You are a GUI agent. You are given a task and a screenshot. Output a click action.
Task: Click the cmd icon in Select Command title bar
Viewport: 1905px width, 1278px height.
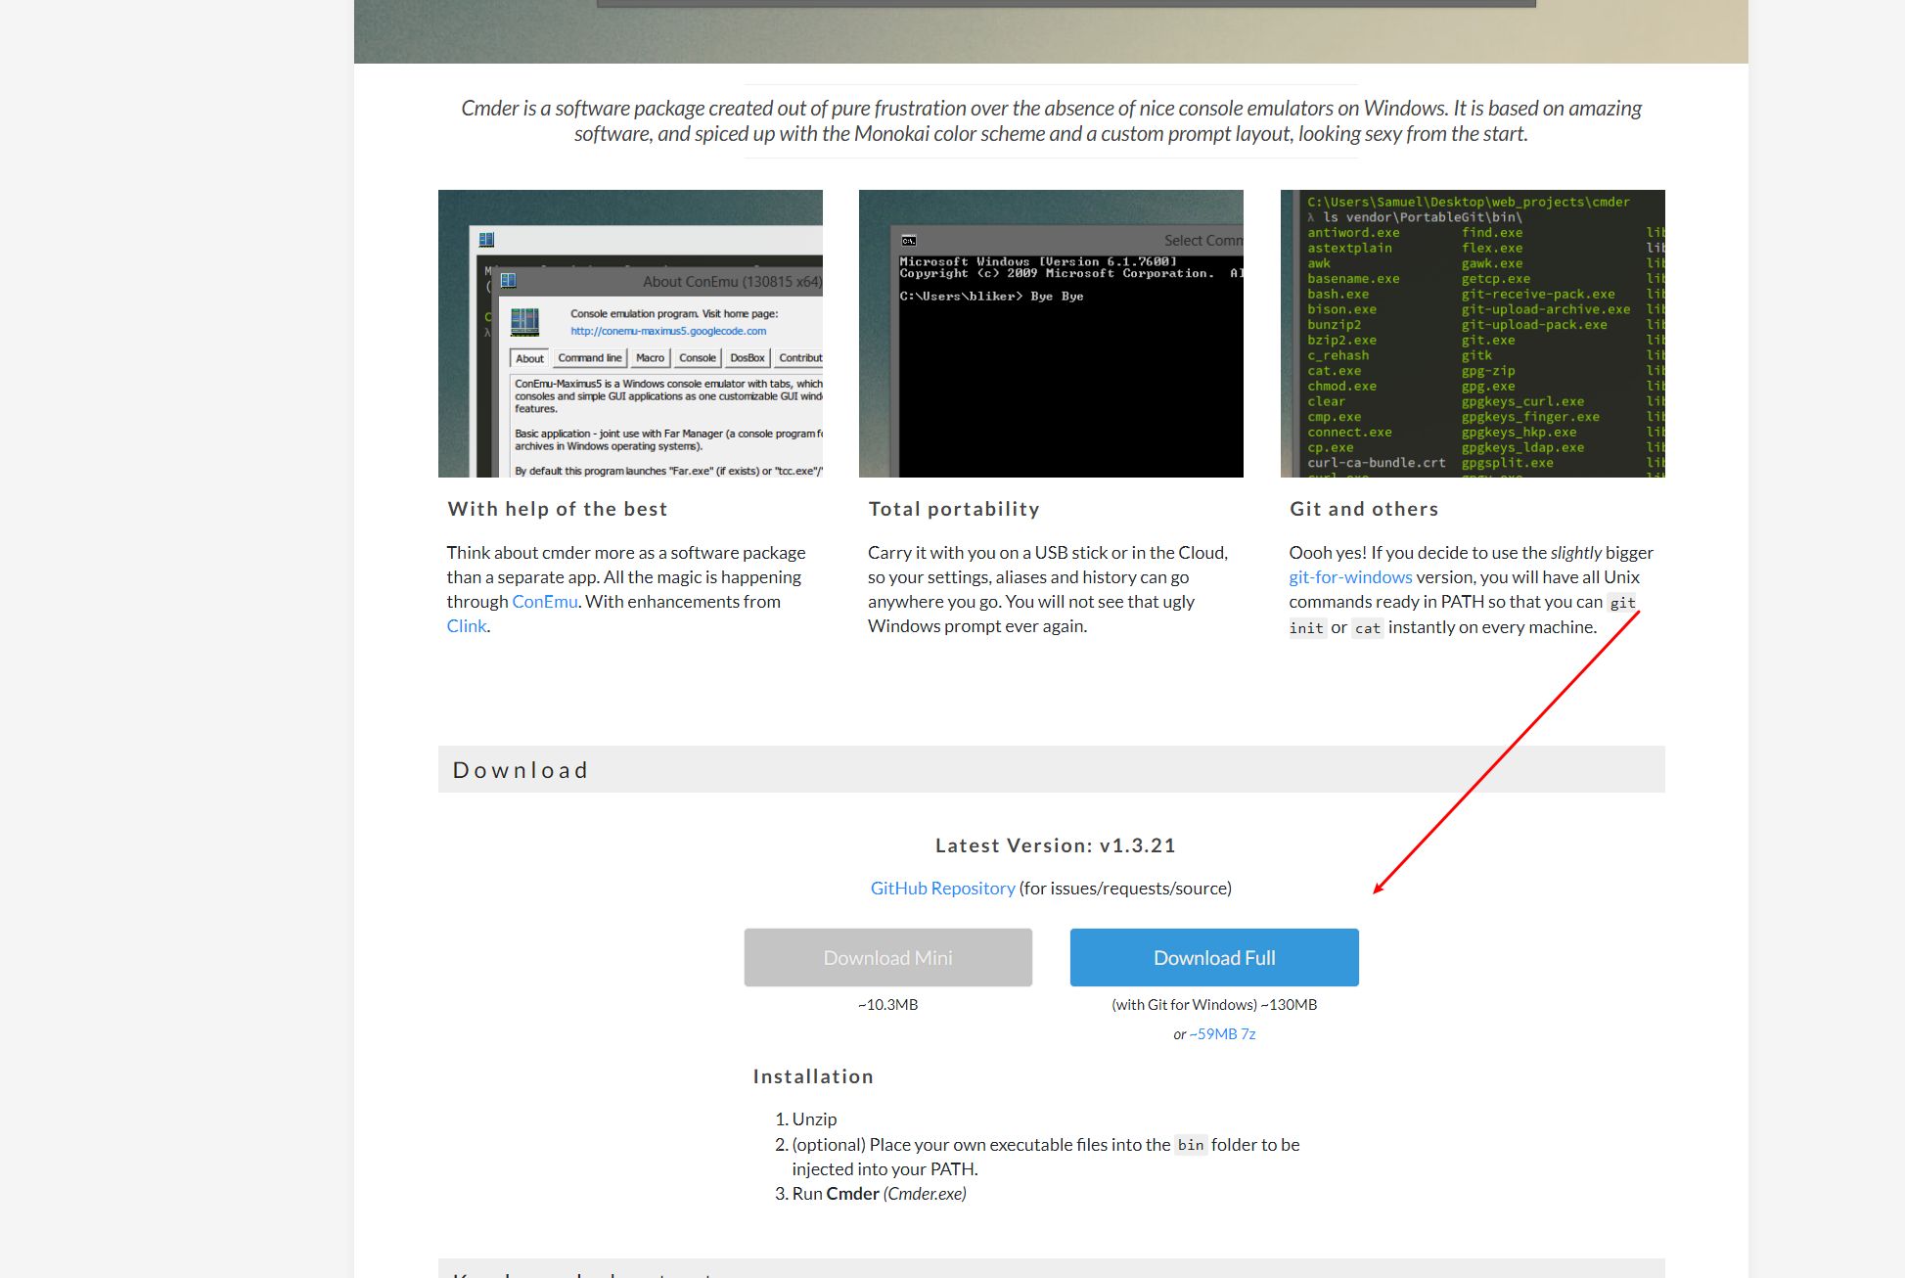(x=908, y=241)
